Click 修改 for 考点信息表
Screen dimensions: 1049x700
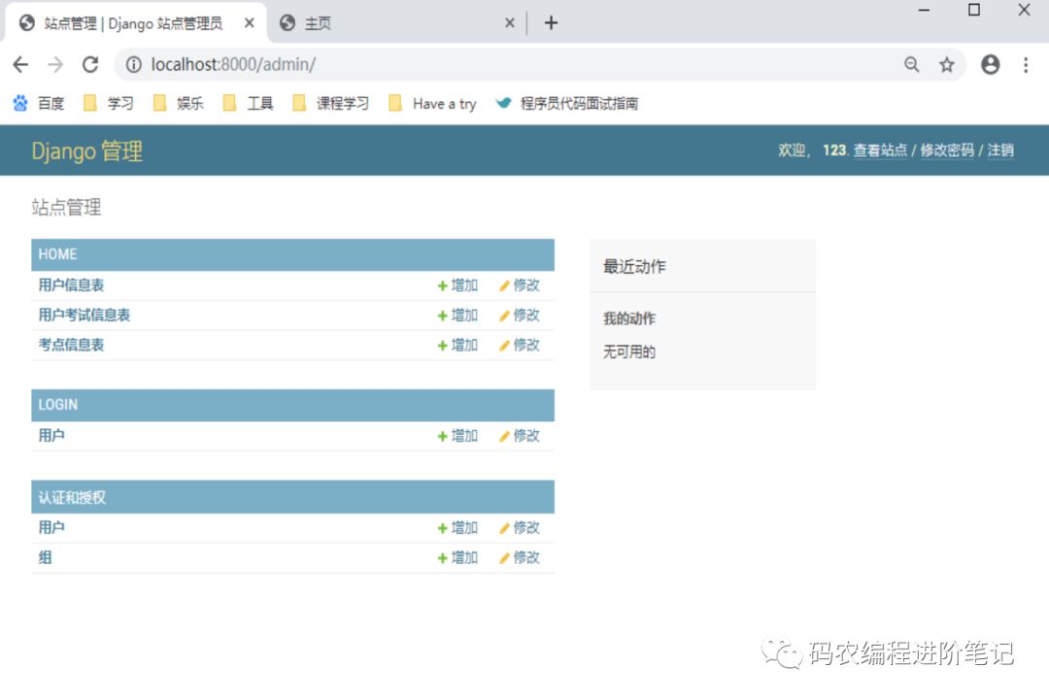tap(520, 345)
